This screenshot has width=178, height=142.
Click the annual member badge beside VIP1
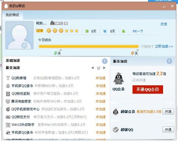coord(66,24)
